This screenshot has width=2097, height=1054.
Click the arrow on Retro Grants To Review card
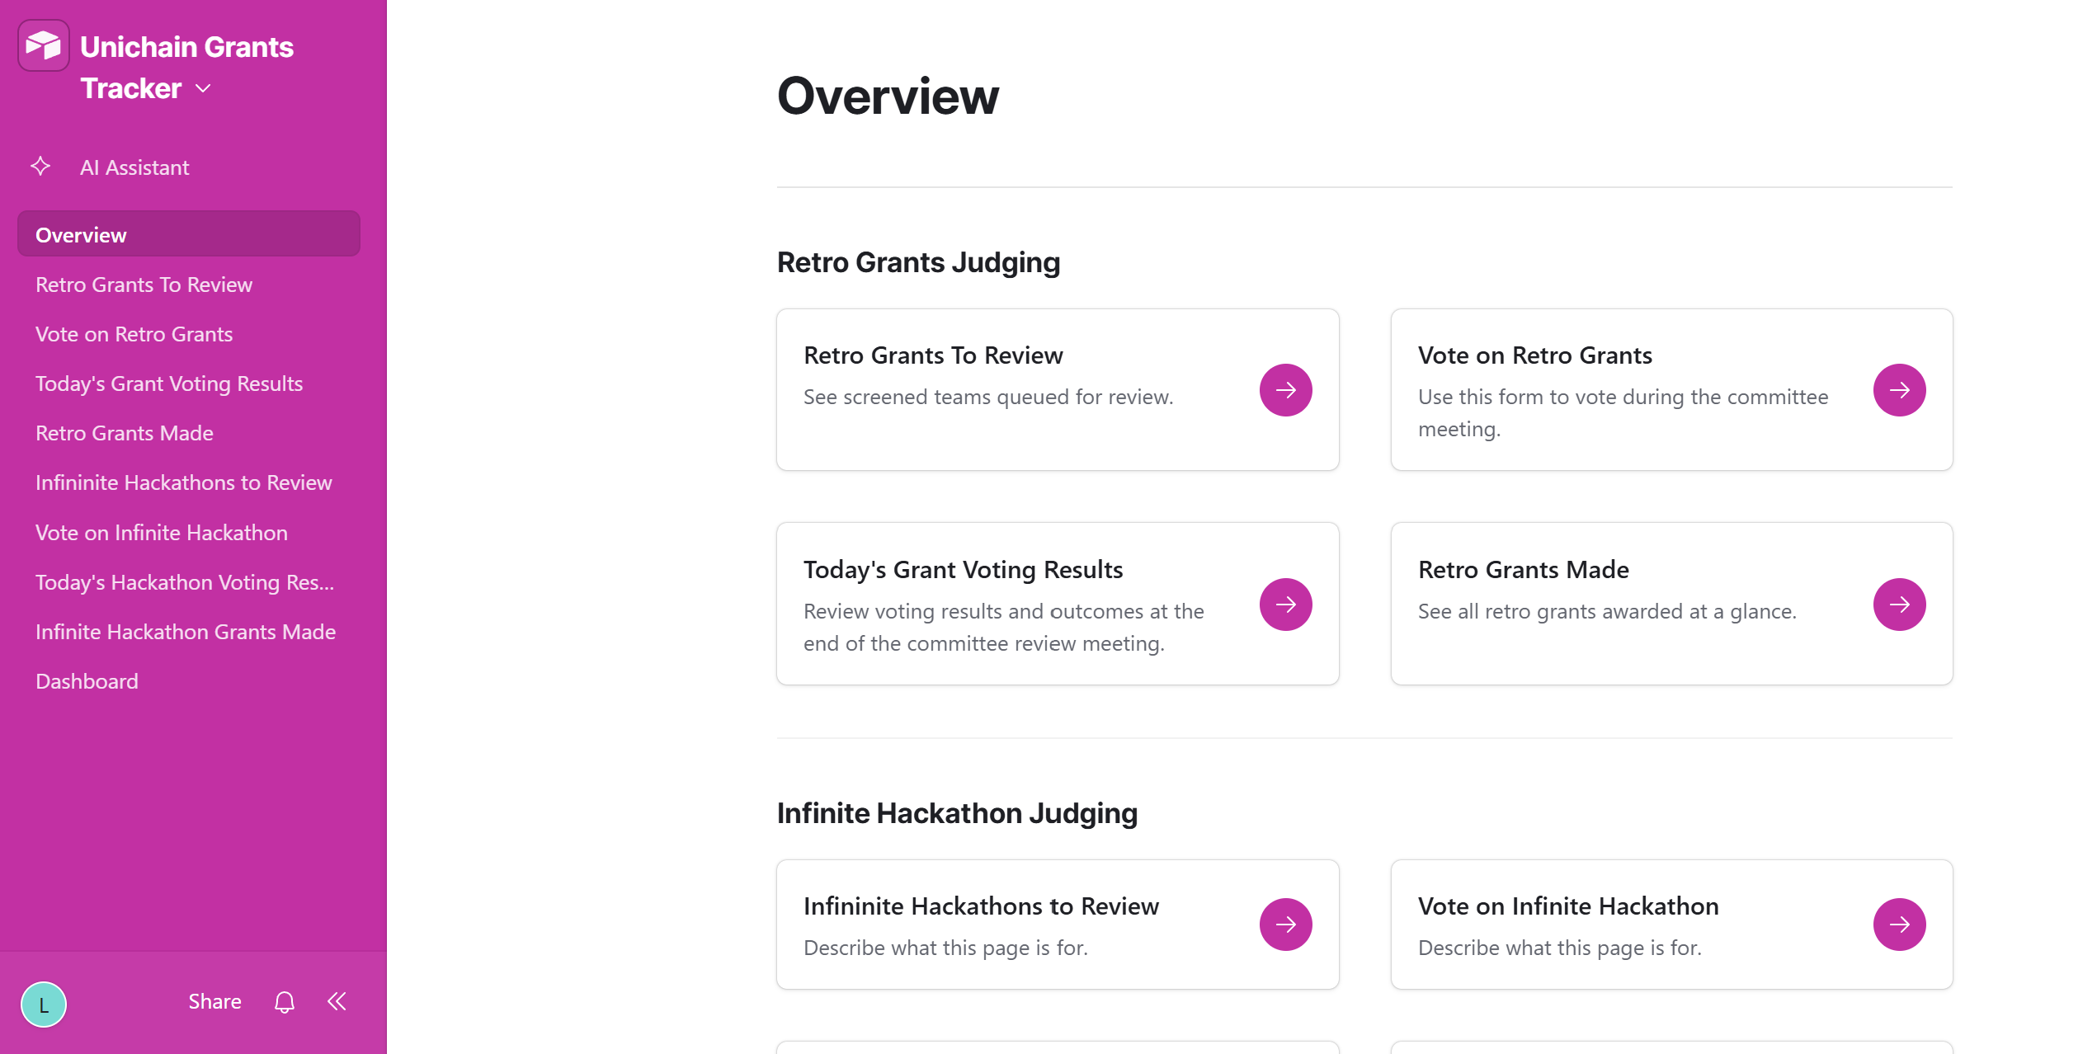click(1285, 390)
